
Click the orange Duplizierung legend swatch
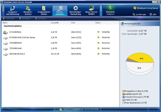[x=124, y=94]
